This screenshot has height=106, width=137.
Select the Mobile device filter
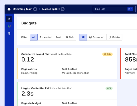point(114,37)
